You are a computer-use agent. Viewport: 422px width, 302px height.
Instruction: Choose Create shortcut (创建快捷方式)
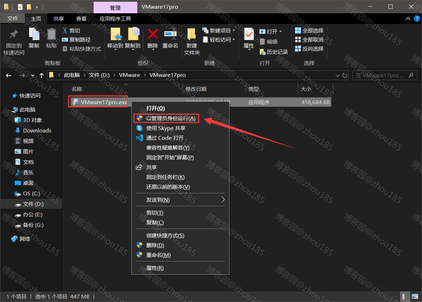pyautogui.click(x=180, y=235)
